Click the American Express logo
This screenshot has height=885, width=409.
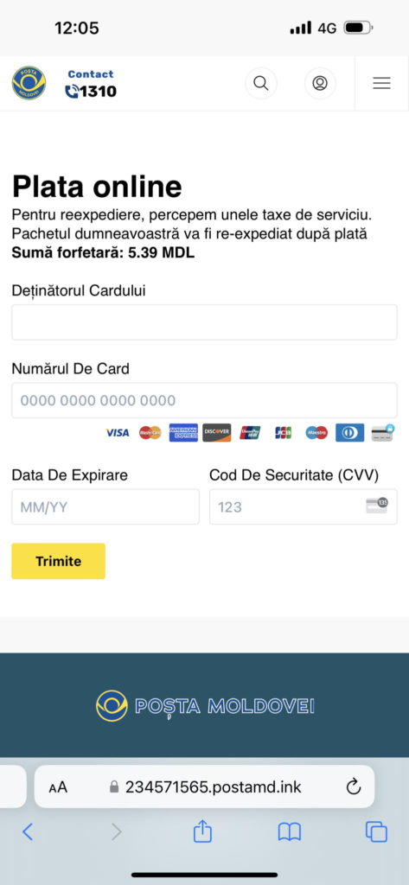point(183,433)
